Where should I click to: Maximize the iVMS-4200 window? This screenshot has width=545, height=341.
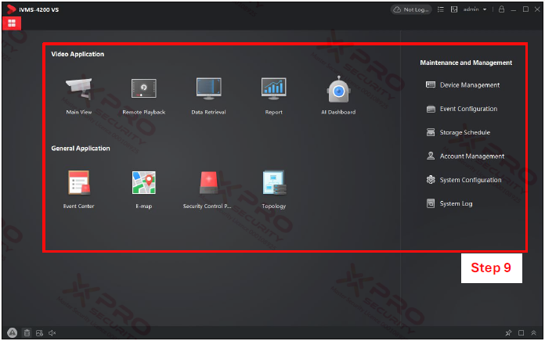click(525, 9)
